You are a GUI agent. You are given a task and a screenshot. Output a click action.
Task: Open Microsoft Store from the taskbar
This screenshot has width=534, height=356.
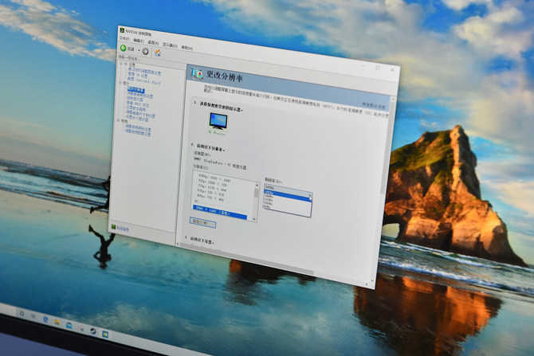[69, 325]
